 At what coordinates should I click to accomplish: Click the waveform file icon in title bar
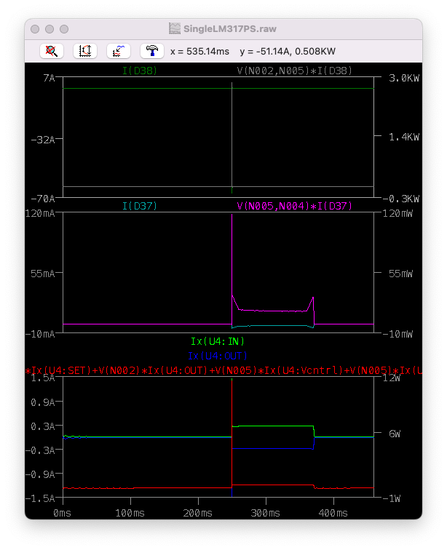point(175,28)
